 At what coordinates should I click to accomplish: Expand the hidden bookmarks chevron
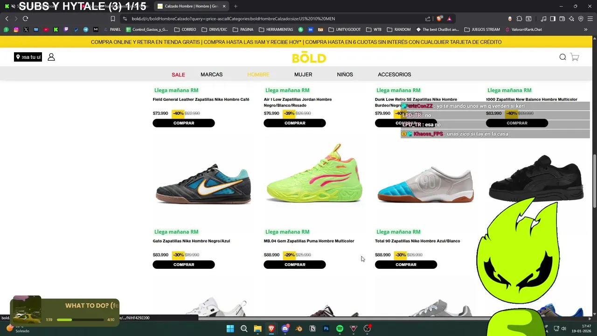[586, 29]
